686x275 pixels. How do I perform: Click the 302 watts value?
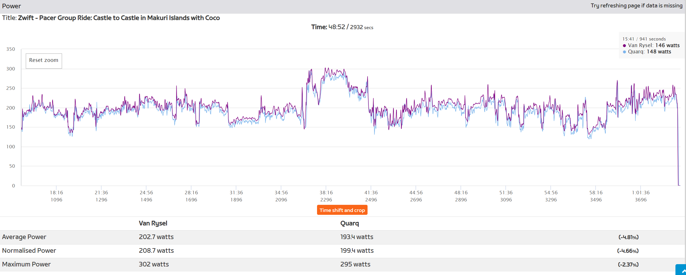(154, 264)
